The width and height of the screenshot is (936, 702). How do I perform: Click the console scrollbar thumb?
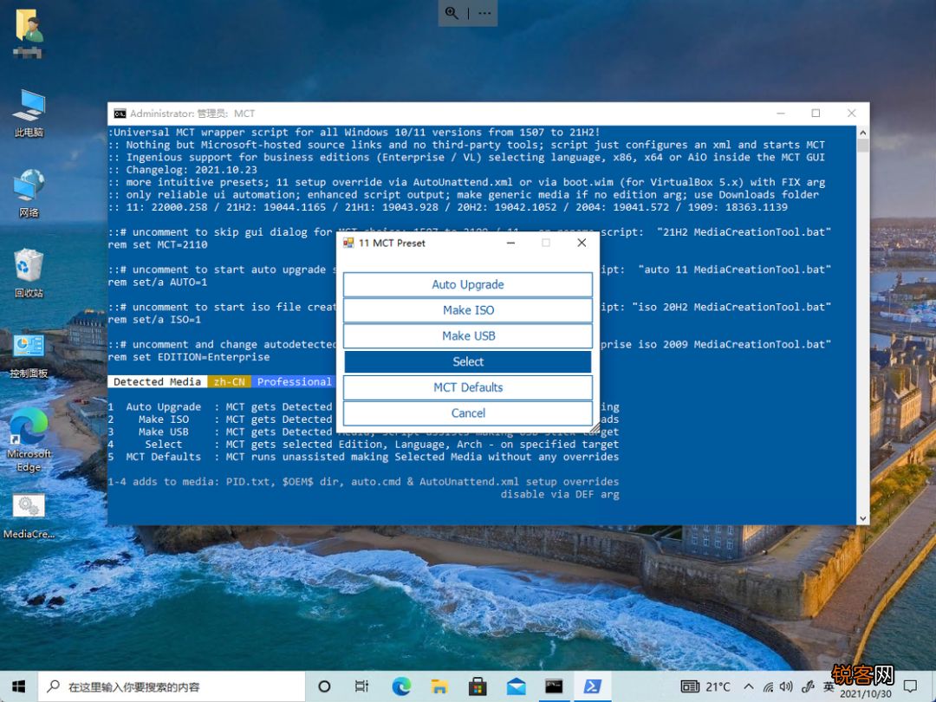(862, 146)
